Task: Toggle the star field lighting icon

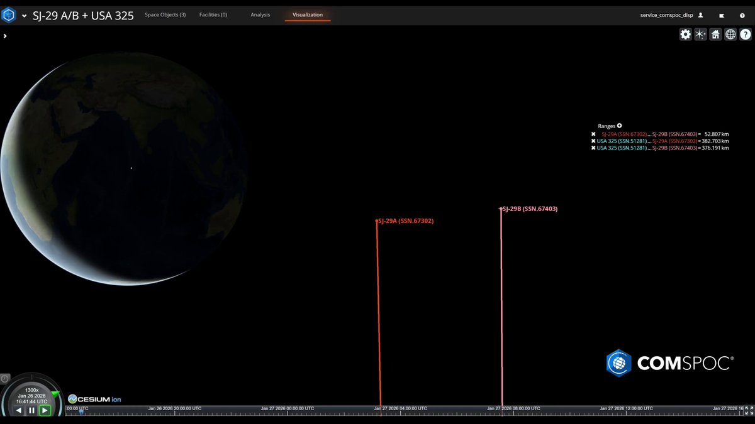Action: click(700, 35)
